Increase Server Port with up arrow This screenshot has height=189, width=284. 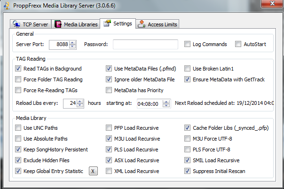72,42
